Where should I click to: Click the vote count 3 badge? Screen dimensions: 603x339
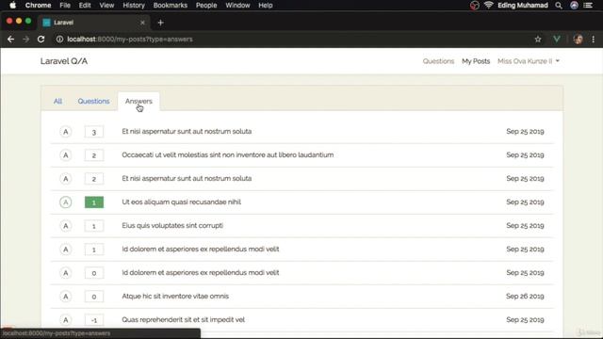[94, 132]
